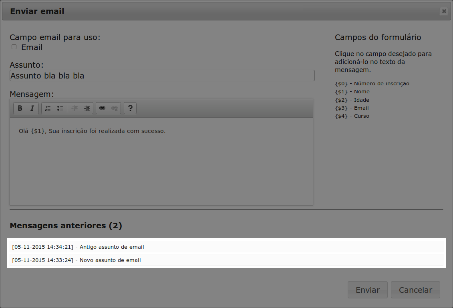This screenshot has width=453, height=308.
Task: Insert the {$4} Curso field
Action: point(352,116)
